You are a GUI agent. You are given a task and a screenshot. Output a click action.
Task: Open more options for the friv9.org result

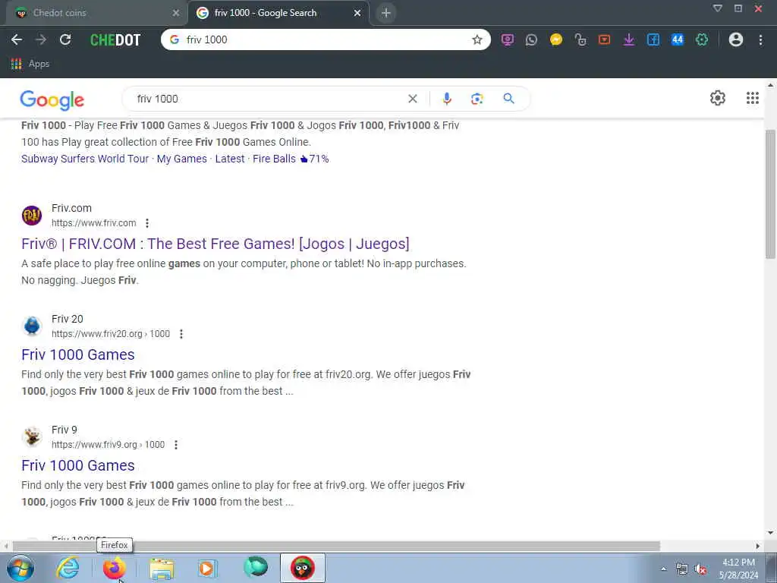(176, 445)
